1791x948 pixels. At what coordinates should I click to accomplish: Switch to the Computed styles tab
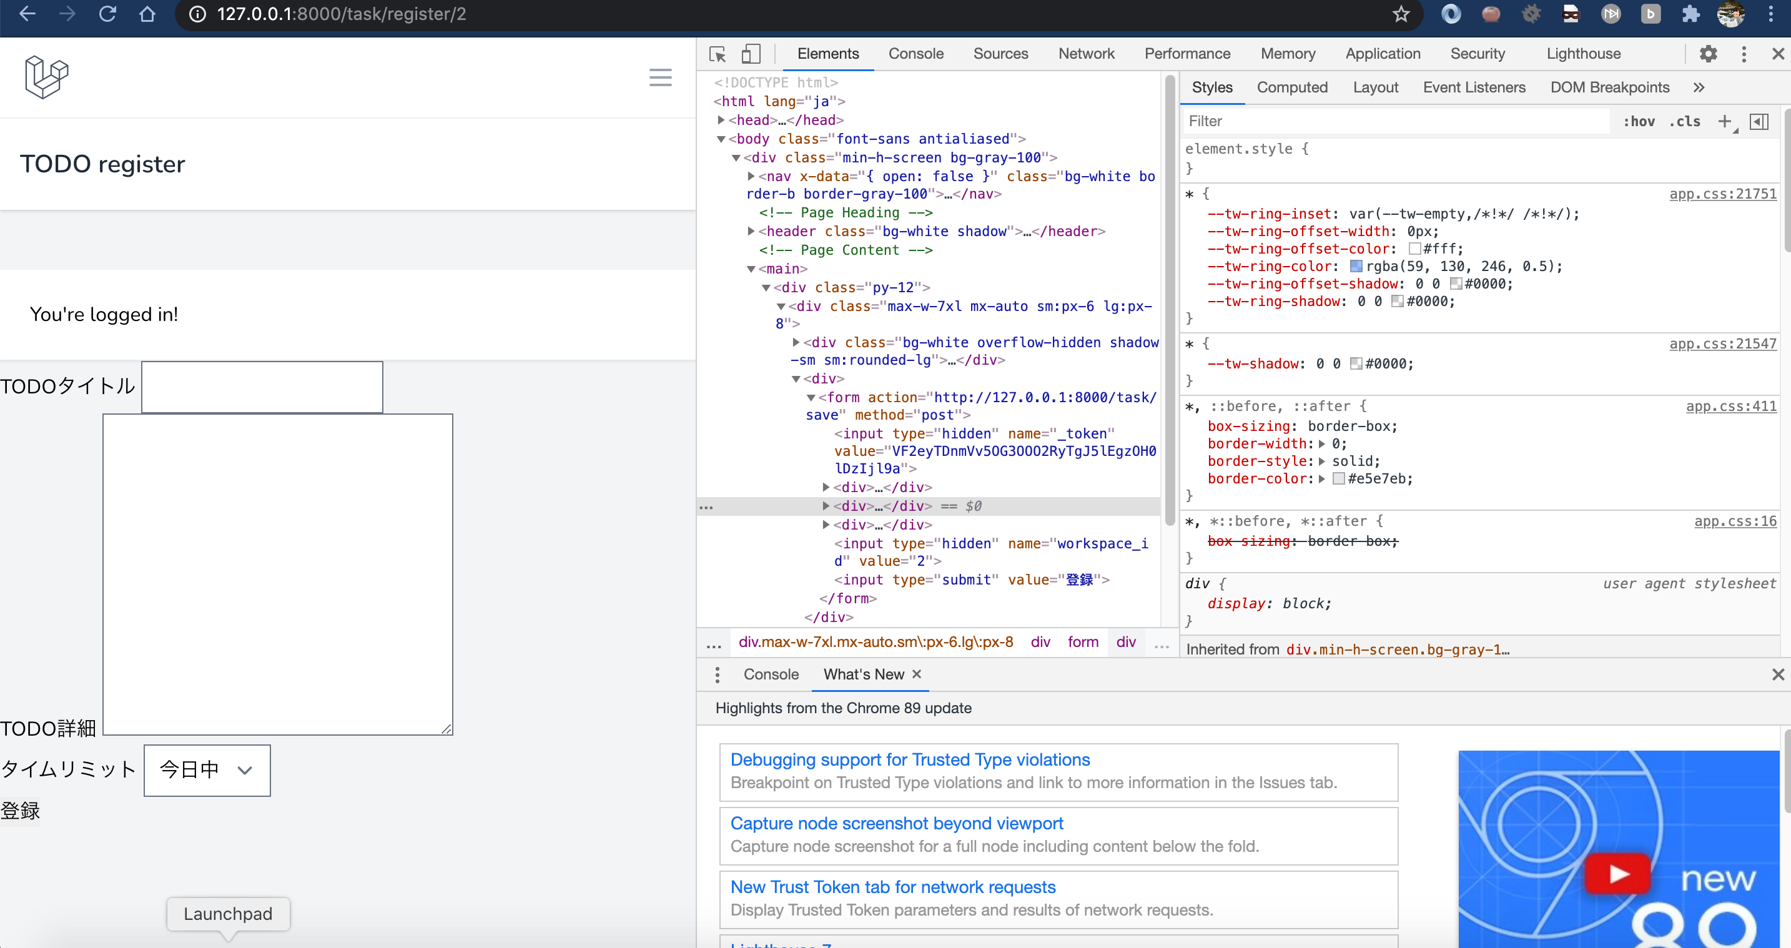[1292, 87]
